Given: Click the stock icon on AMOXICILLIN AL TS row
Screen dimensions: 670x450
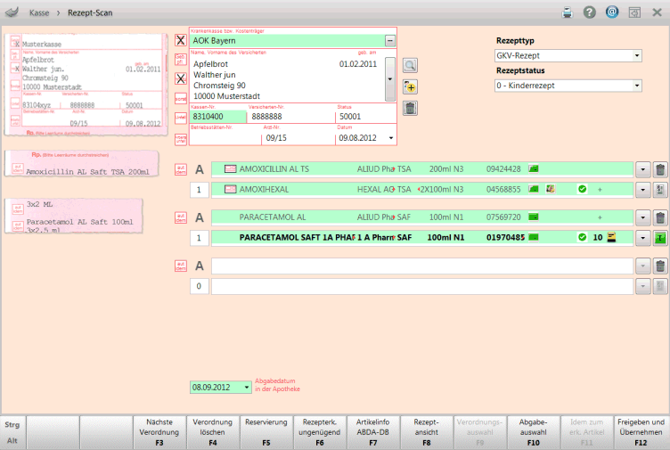Looking at the screenshot, I should click(x=534, y=168).
